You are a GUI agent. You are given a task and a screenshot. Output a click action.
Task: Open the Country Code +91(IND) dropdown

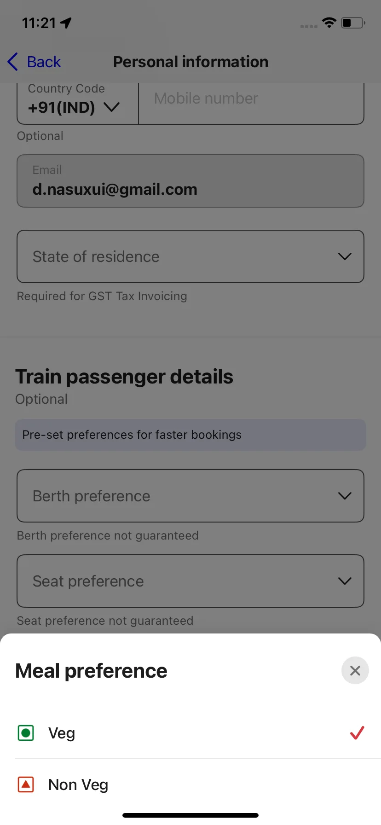[x=78, y=104]
